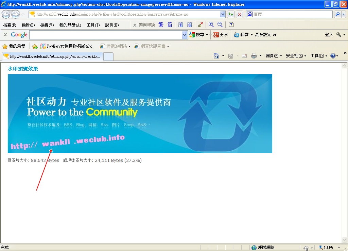Click the vertical scrollbar up arrow
The height and width of the screenshot is (251, 348).
[x=344, y=66]
